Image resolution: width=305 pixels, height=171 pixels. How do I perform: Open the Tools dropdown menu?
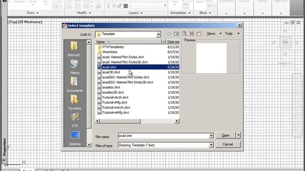232,34
